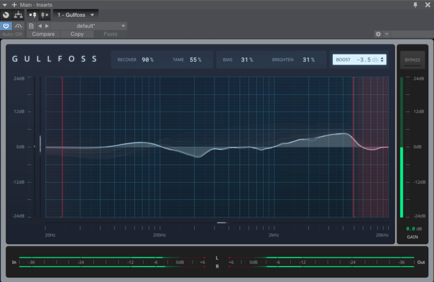Select the right red frequency range limit line
The width and height of the screenshot is (434, 282).
(x=354, y=147)
